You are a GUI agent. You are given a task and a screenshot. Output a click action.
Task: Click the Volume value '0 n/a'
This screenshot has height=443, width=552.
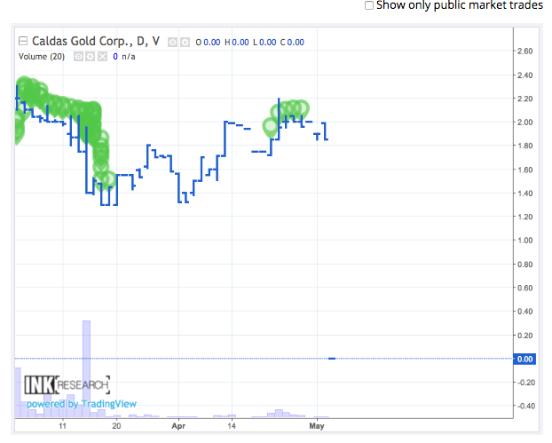[124, 56]
